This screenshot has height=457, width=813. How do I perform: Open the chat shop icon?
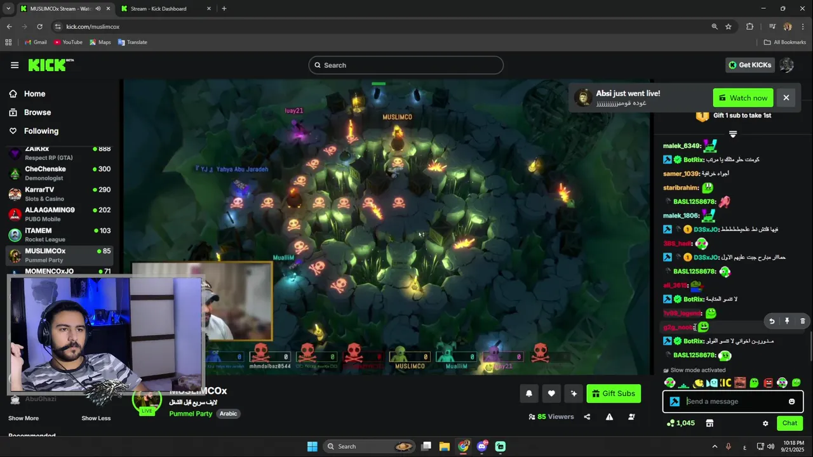[x=709, y=423]
